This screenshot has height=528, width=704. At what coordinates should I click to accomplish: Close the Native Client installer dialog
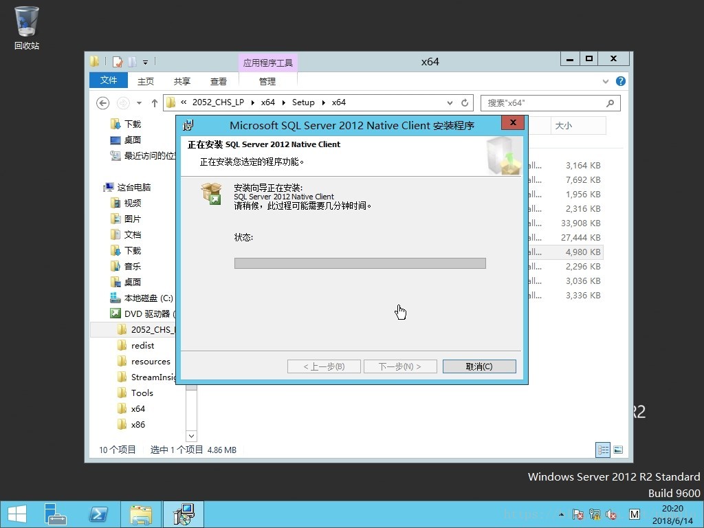[x=513, y=122]
